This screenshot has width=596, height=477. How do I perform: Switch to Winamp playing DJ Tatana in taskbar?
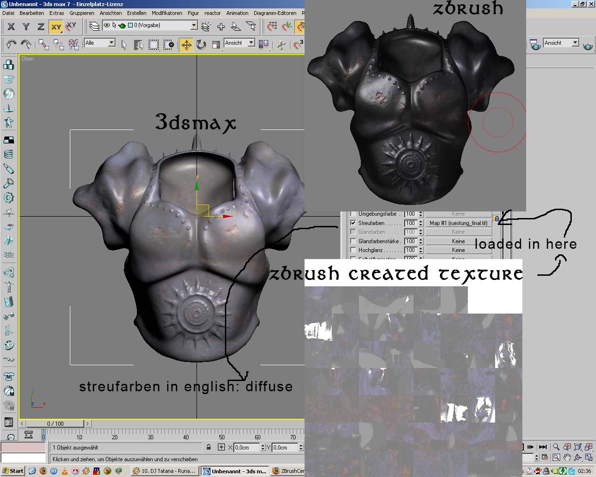click(163, 471)
